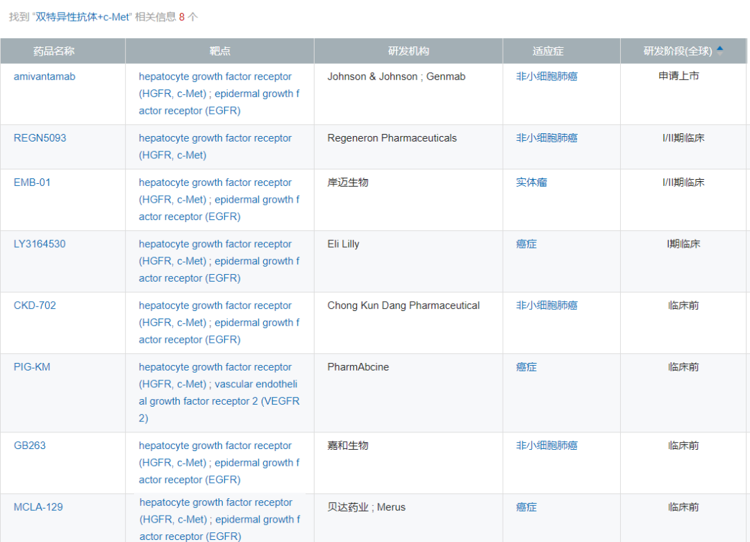Open the PIG-KM drug link
This screenshot has height=542, width=750.
(x=32, y=367)
